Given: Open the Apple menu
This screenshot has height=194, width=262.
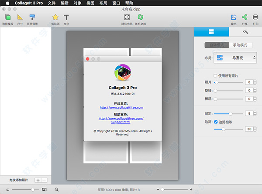Looking at the screenshot, I should [7, 3].
